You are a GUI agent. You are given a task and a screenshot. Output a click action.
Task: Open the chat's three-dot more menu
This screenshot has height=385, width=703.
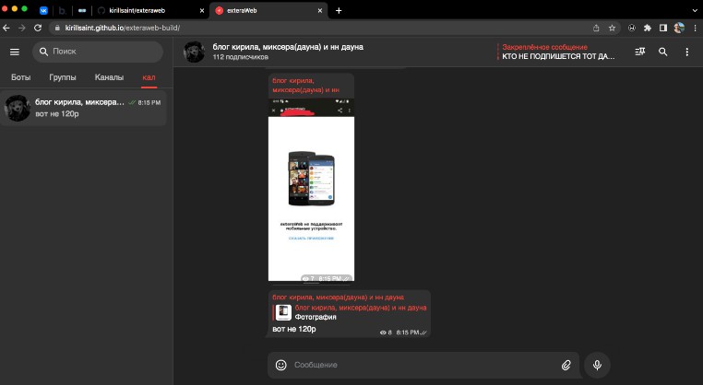coord(686,52)
